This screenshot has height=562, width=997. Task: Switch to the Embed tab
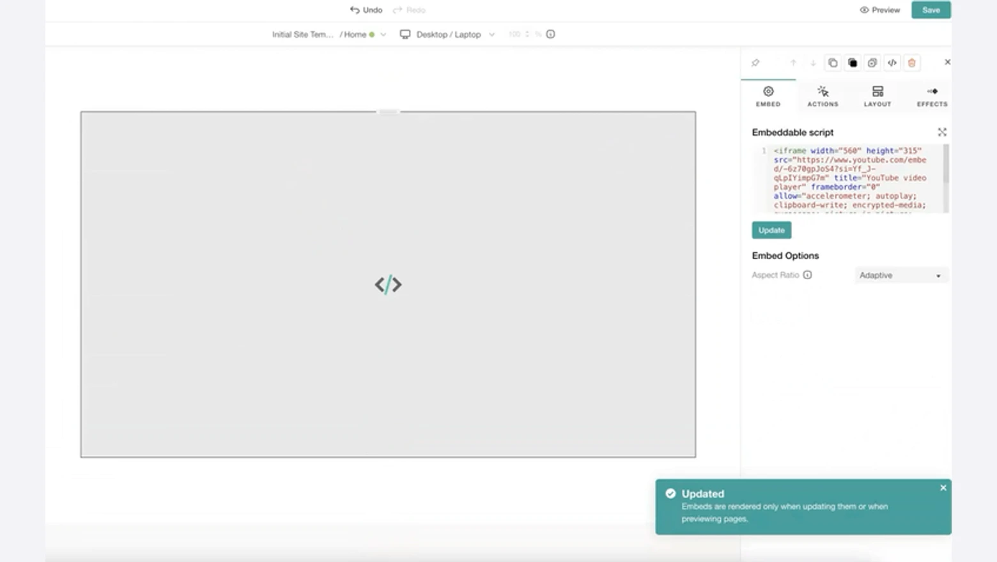tap(768, 96)
